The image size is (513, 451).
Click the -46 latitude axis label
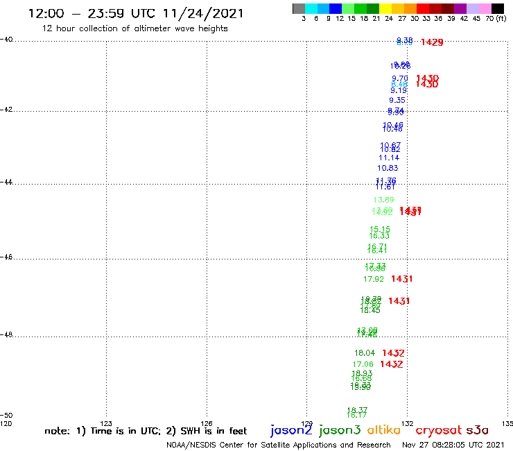pos(6,257)
